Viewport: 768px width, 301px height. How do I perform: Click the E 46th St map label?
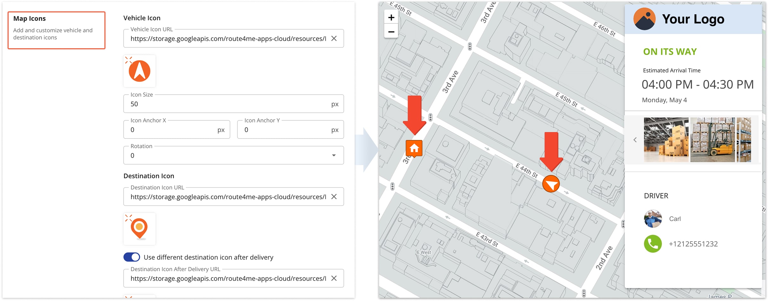pyautogui.click(x=604, y=29)
